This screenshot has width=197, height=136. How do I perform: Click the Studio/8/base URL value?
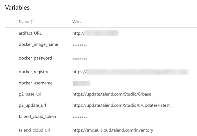coord(111,94)
